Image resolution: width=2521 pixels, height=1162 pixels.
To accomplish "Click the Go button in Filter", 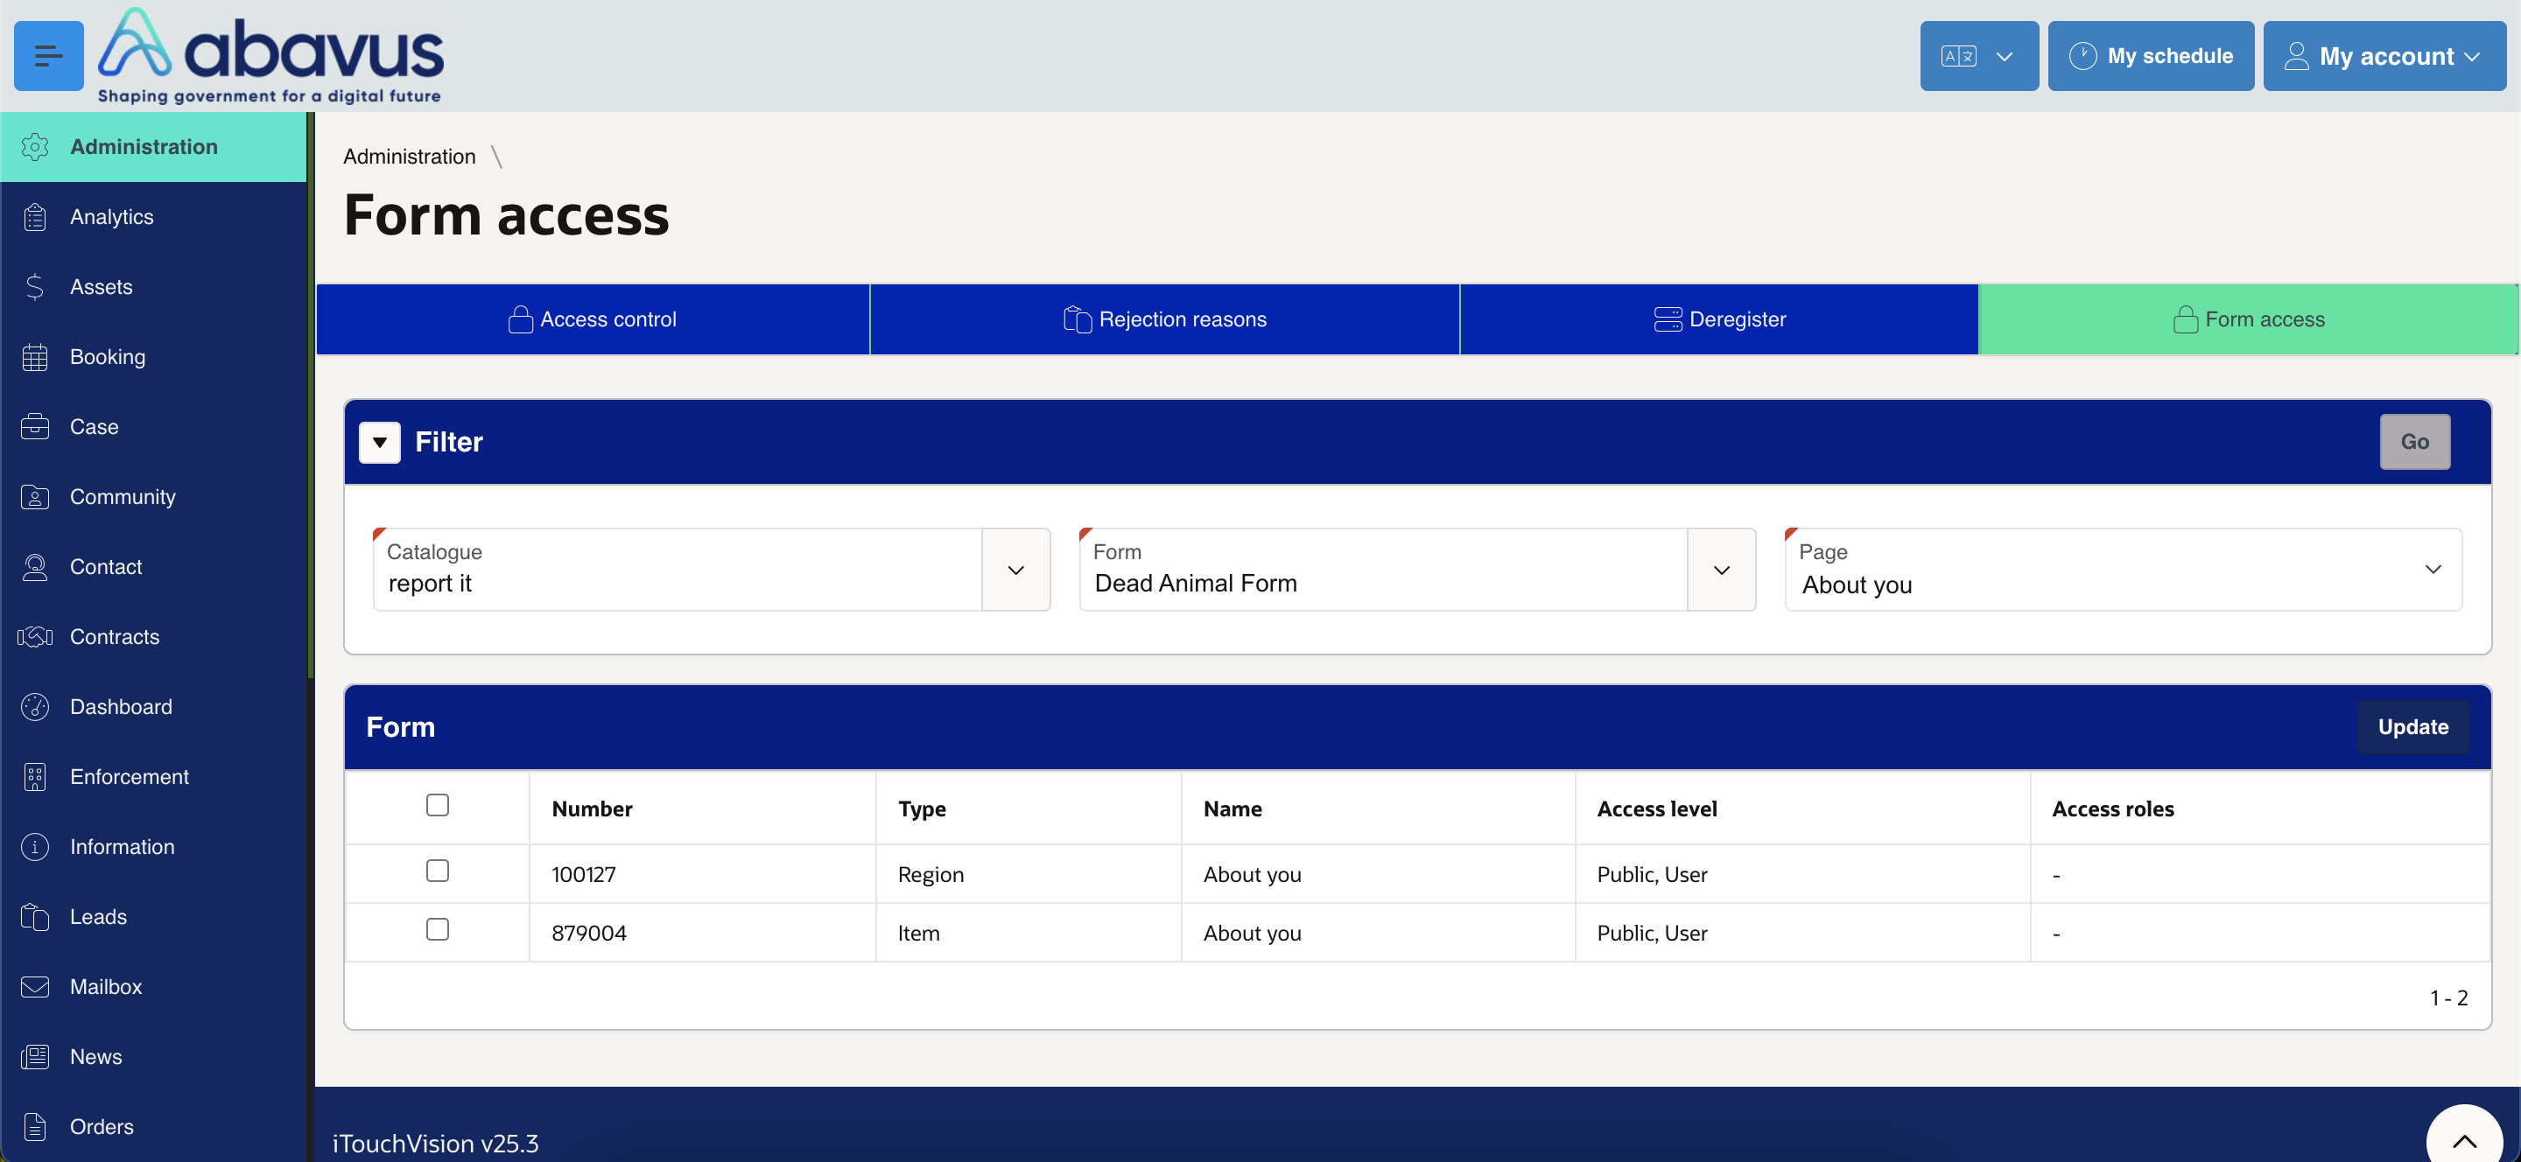I will [2414, 442].
